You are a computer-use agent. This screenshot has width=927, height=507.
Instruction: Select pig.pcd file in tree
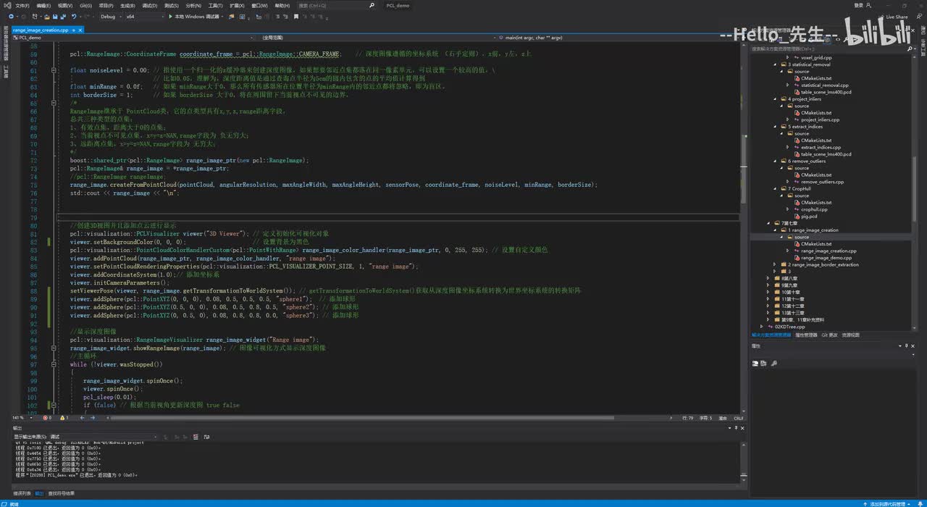pos(809,217)
